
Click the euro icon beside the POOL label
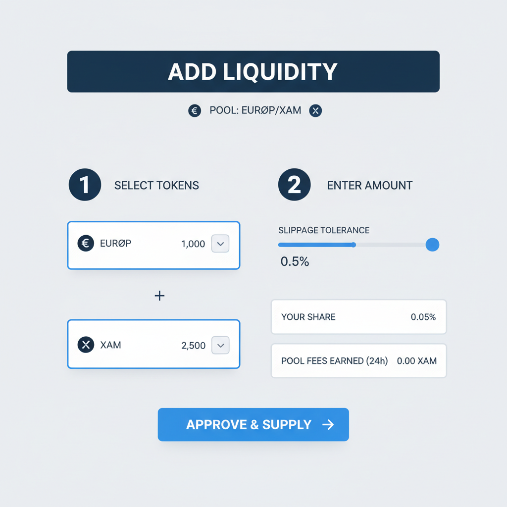point(194,110)
